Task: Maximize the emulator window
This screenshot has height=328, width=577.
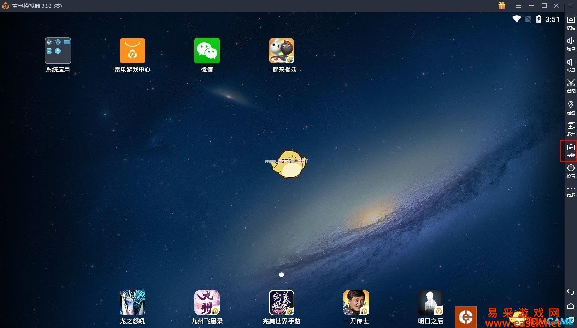Action: click(x=544, y=6)
